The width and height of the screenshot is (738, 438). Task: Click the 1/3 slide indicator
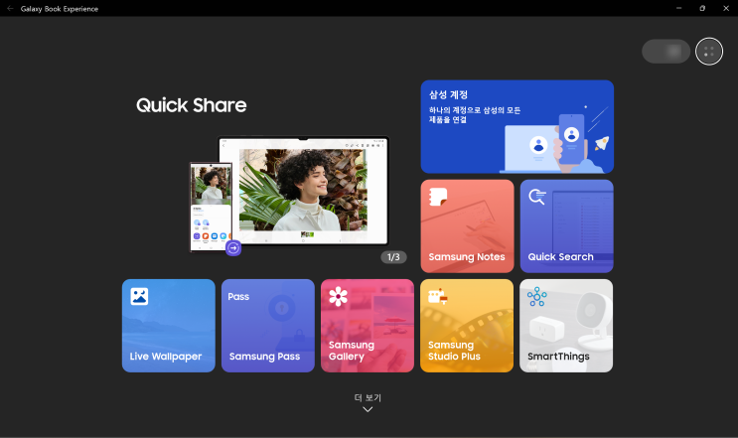(393, 257)
